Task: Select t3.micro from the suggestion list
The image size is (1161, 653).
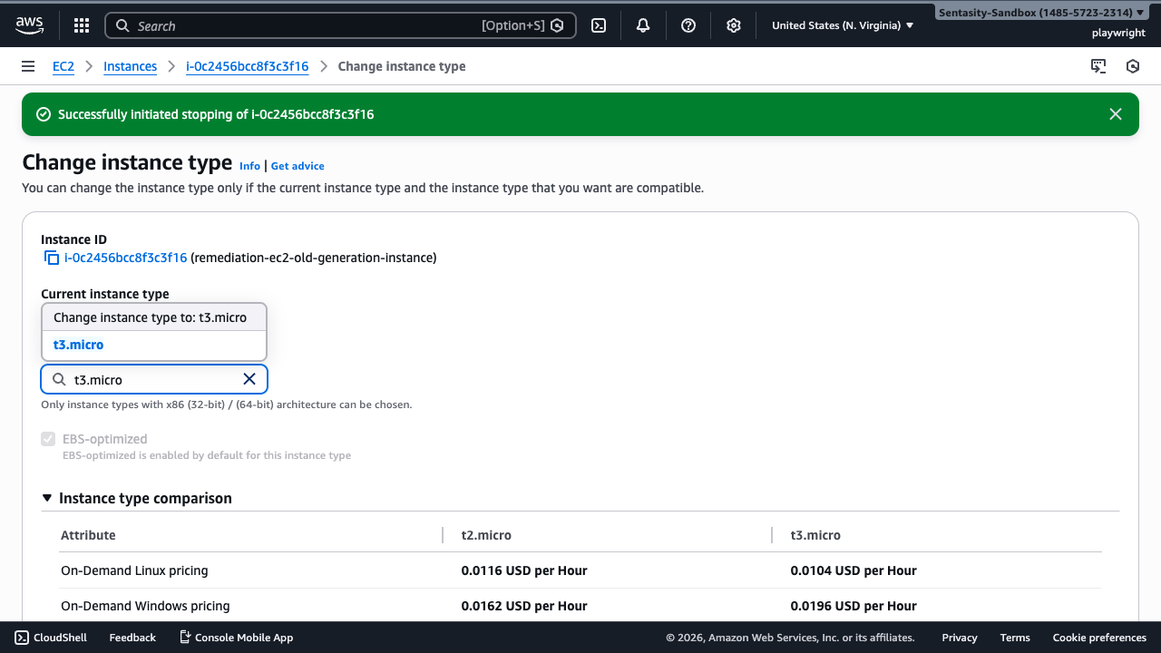Action: pos(79,345)
